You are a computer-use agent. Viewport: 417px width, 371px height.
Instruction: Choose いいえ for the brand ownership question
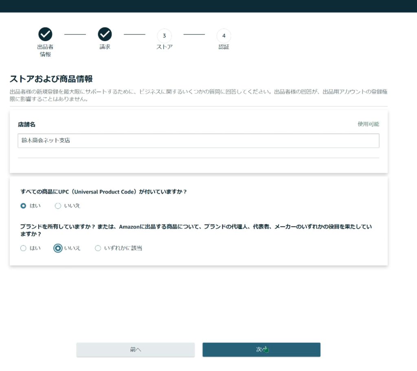[x=58, y=248]
